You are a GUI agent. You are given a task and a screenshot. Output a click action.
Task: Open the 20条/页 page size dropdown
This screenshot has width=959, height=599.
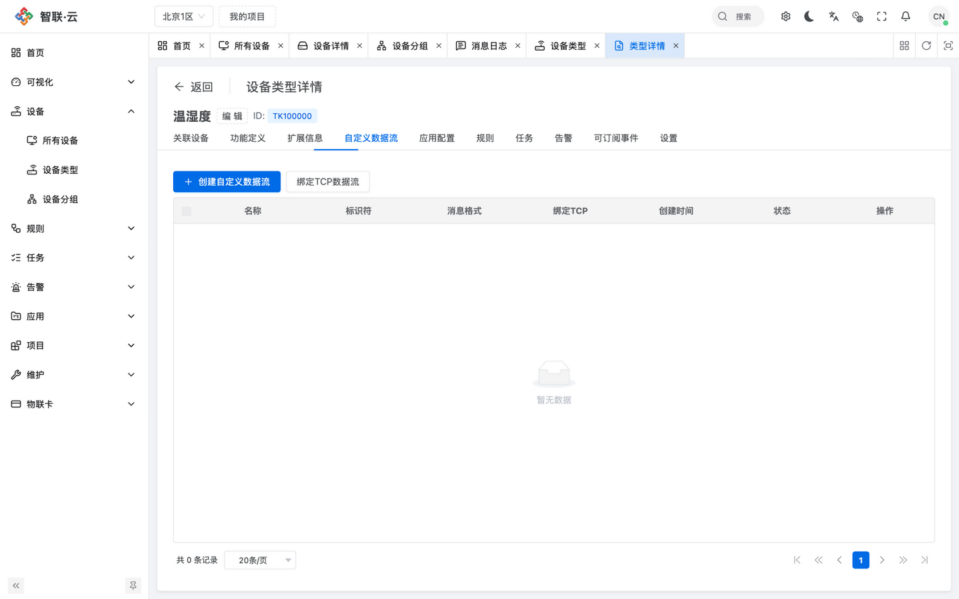[260, 560]
